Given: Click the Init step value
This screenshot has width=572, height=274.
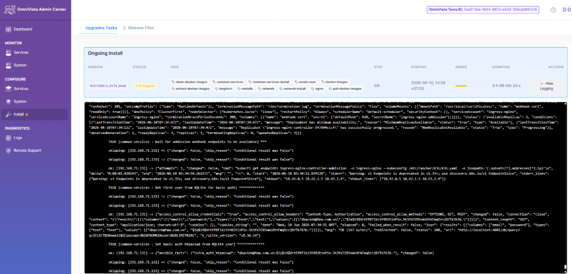Looking at the screenshot, I should (x=377, y=86).
